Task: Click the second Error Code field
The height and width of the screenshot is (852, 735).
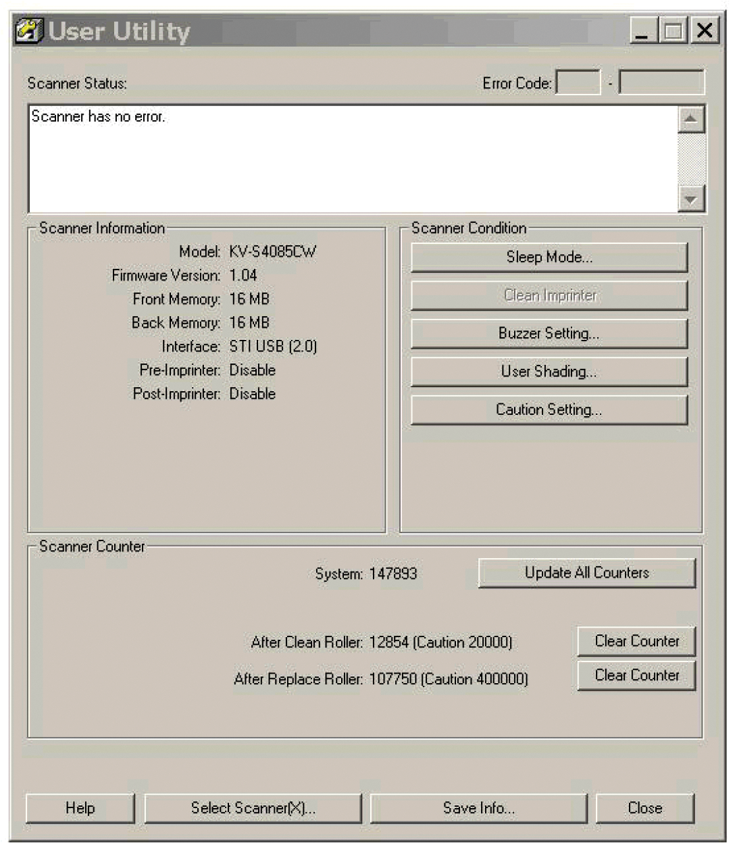Action: click(661, 83)
